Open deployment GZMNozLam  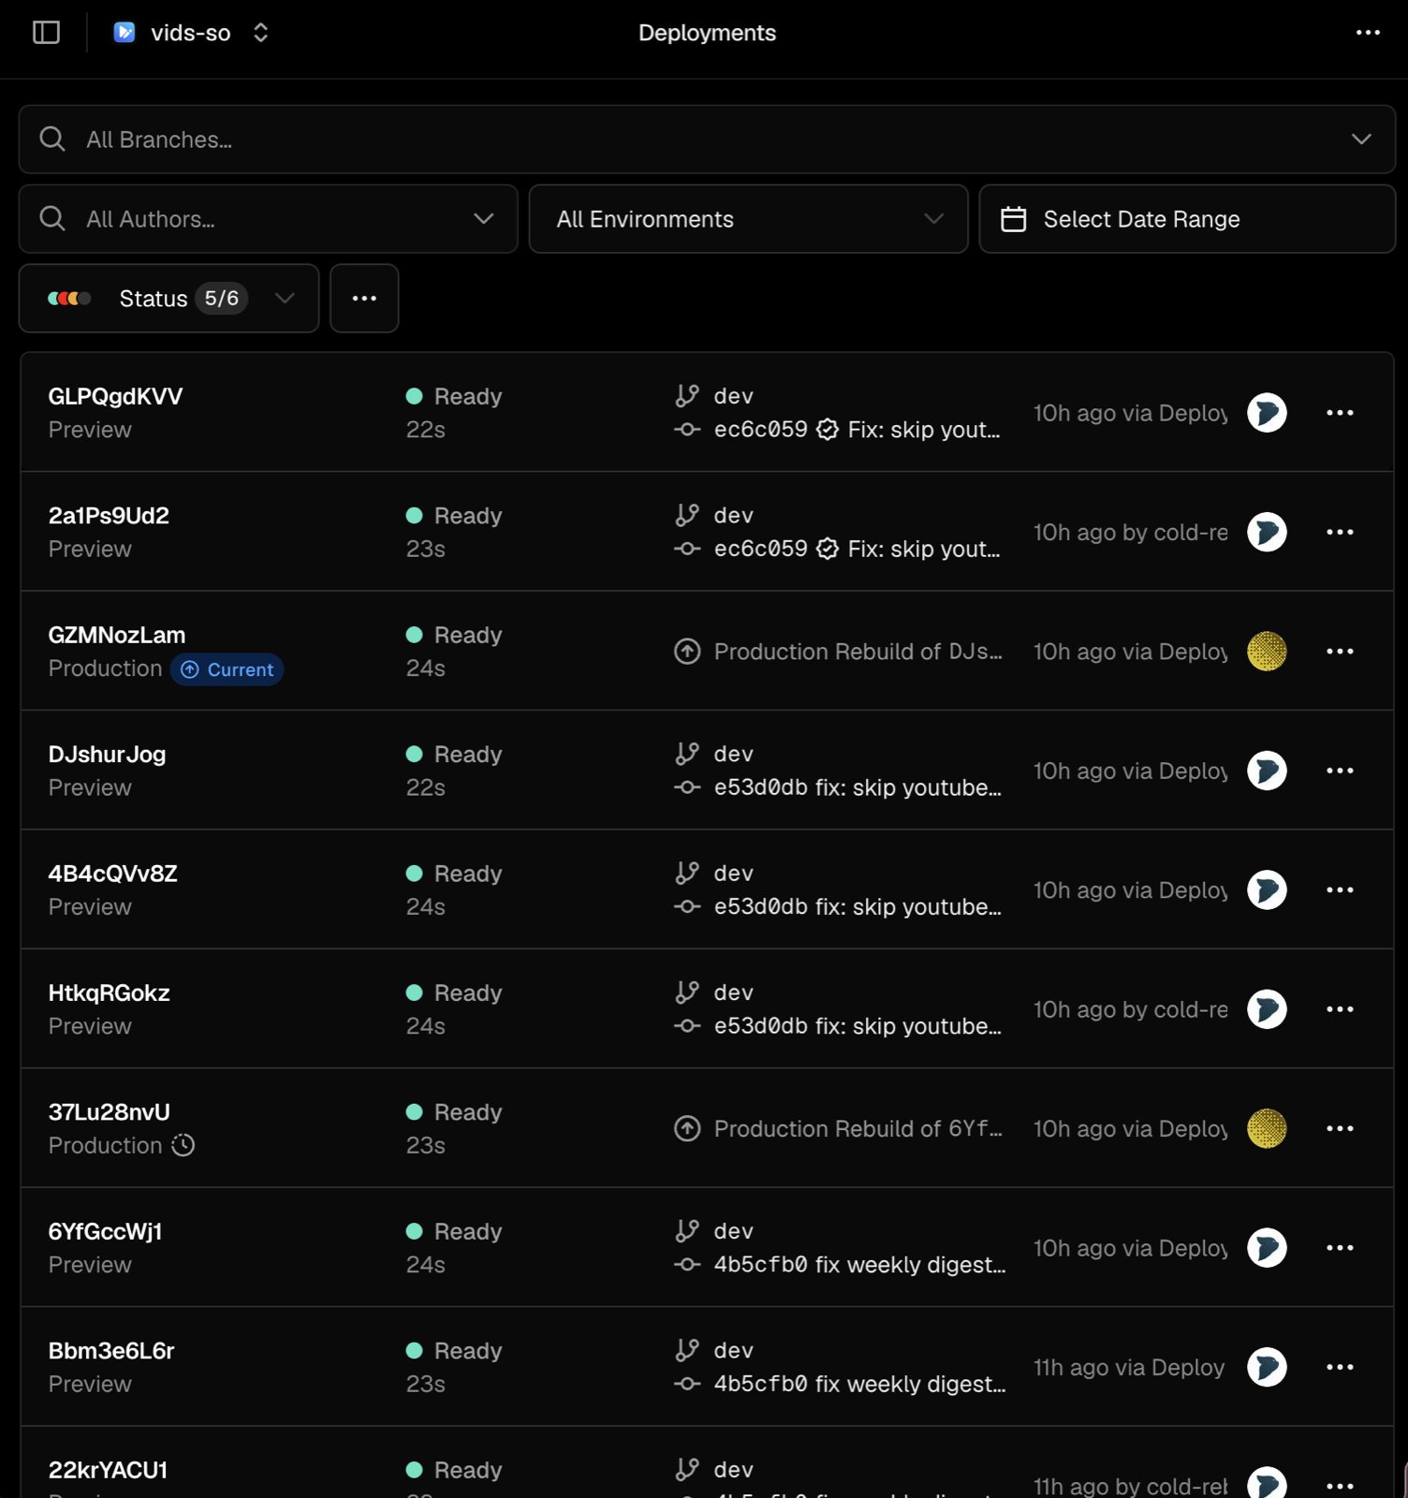coord(117,635)
